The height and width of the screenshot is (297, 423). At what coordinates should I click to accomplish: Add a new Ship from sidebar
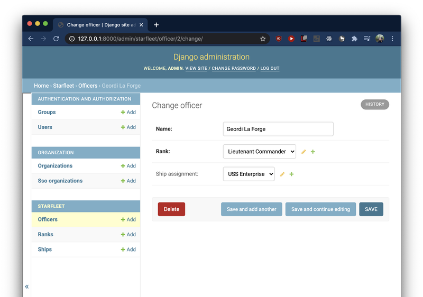(x=128, y=249)
